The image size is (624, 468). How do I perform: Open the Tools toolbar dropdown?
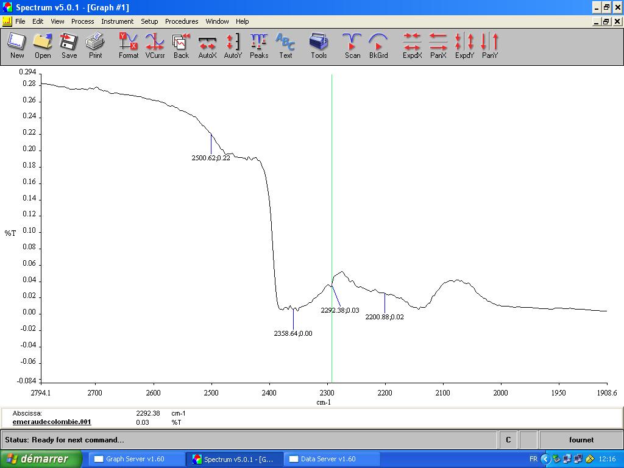[x=319, y=46]
